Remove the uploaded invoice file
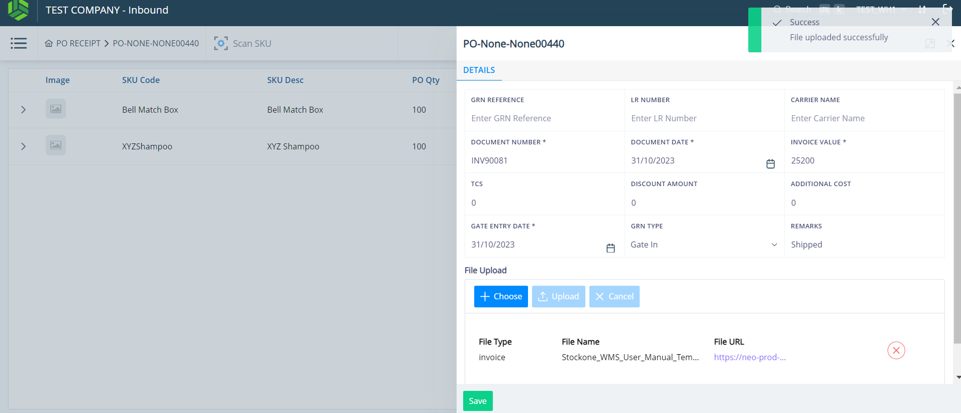This screenshot has width=961, height=413. 896,351
